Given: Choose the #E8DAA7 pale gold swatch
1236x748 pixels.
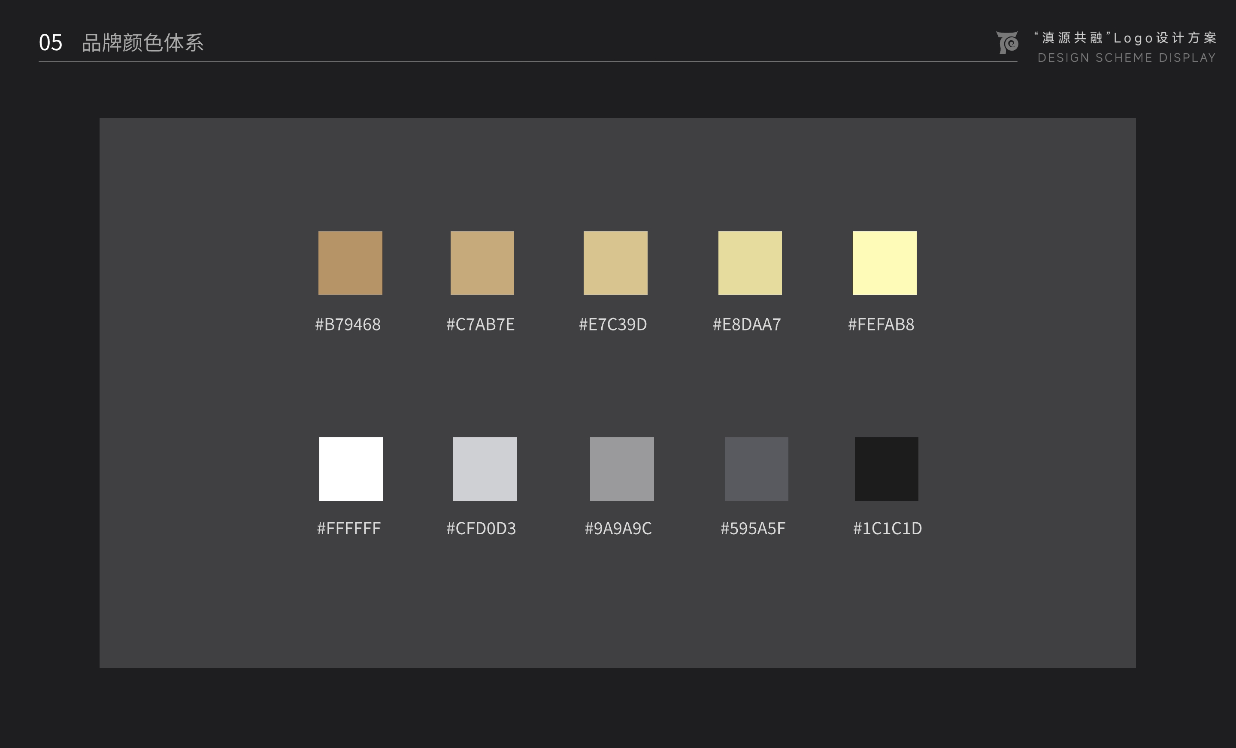Looking at the screenshot, I should tap(750, 263).
